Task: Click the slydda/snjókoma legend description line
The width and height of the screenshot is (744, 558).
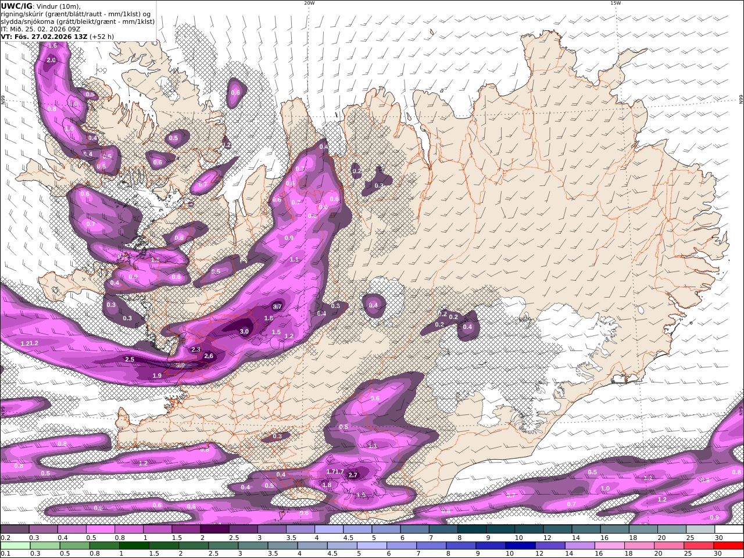Action: tap(78, 21)
